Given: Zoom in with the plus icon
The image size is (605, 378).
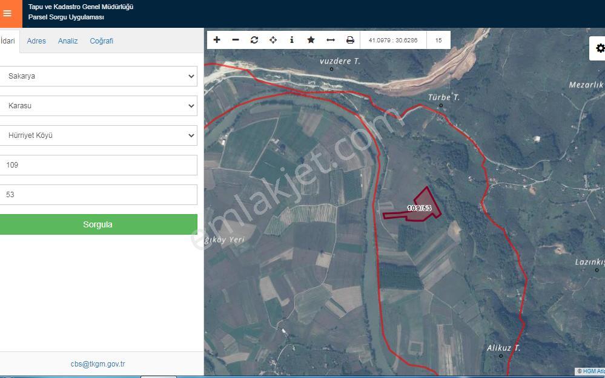Looking at the screenshot, I should (217, 40).
